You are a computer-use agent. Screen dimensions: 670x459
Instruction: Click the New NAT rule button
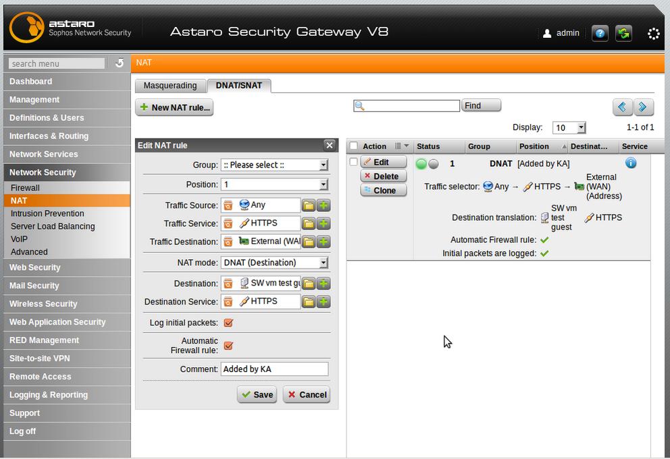(x=174, y=107)
